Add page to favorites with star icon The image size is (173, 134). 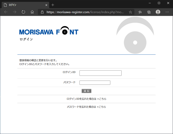pyautogui.click(x=130, y=12)
